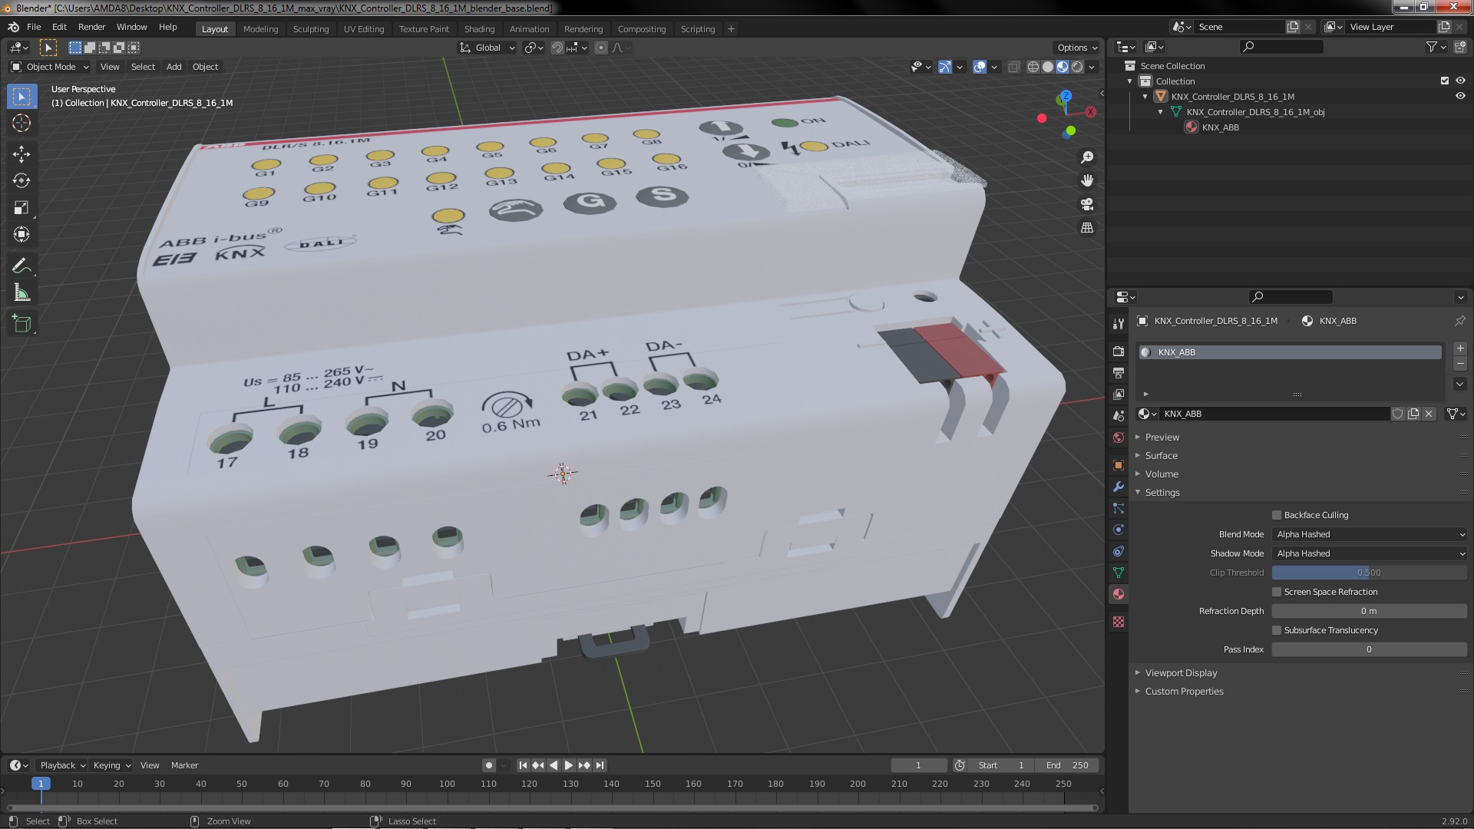The image size is (1474, 829).
Task: Hide Collection with eye icon
Action: pyautogui.click(x=1460, y=81)
